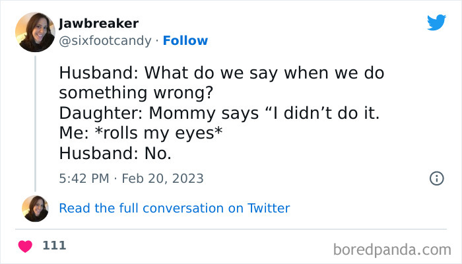Read the full conversation on Twitter

[174, 209]
